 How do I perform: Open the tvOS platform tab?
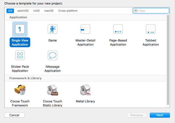click(x=36, y=11)
